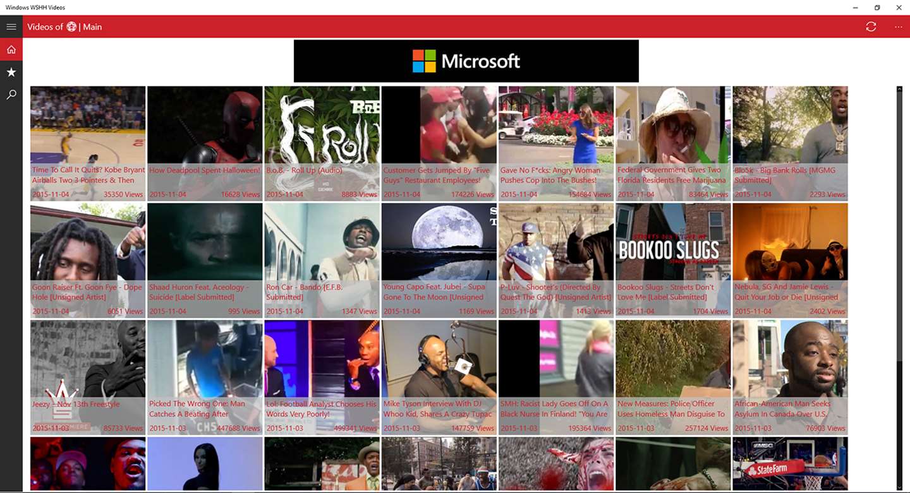Click the 'Videos of | Main' header title
Image resolution: width=910 pixels, height=493 pixels.
pos(64,27)
